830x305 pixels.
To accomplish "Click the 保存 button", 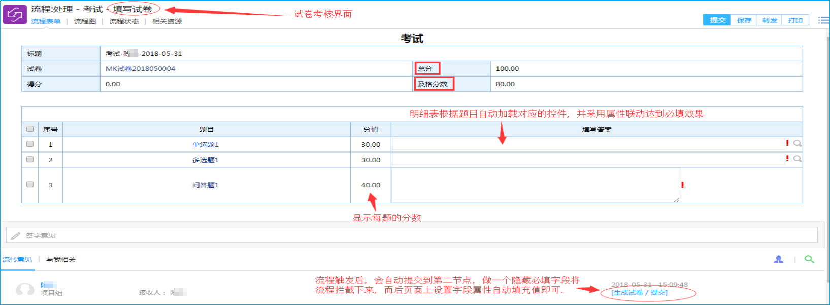I will (744, 20).
